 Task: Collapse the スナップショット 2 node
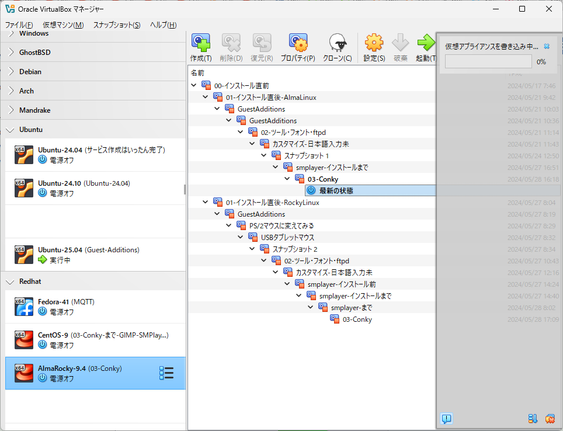tap(252, 249)
